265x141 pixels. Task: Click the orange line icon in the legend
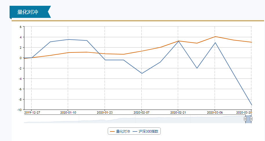click(x=112, y=131)
